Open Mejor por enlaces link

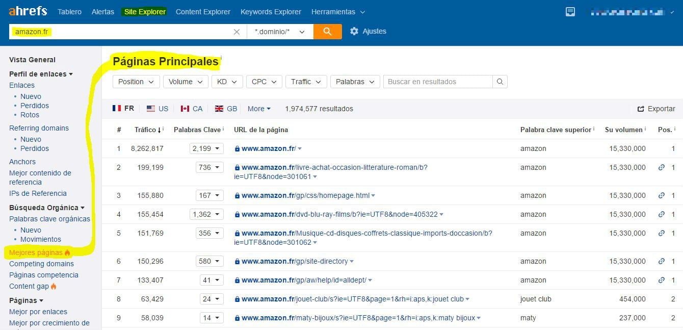pyautogui.click(x=38, y=312)
